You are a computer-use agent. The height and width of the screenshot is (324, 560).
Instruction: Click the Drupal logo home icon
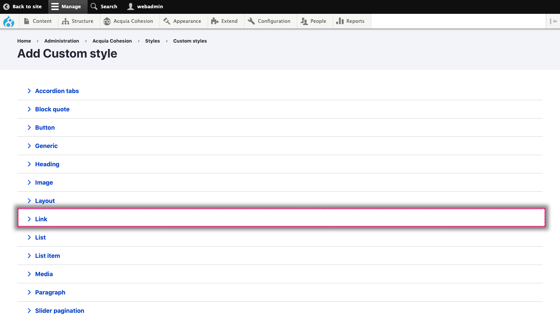(9, 21)
